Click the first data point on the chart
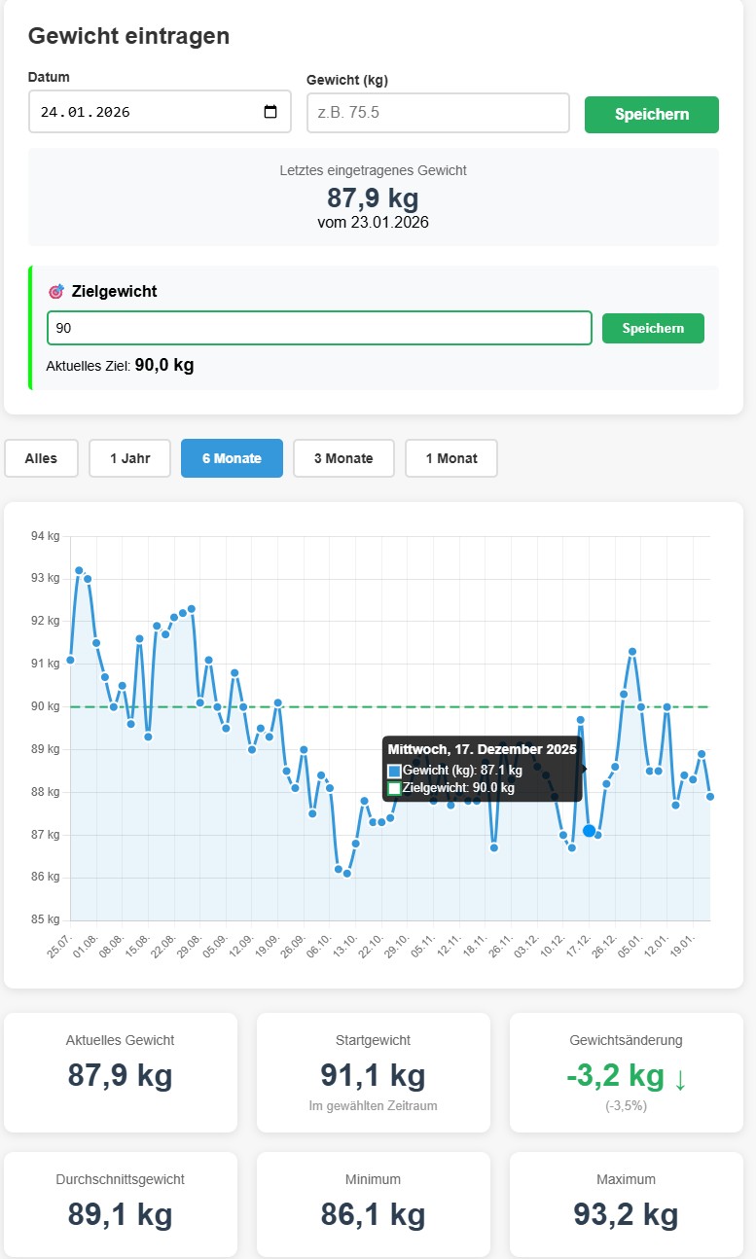 coord(70,660)
